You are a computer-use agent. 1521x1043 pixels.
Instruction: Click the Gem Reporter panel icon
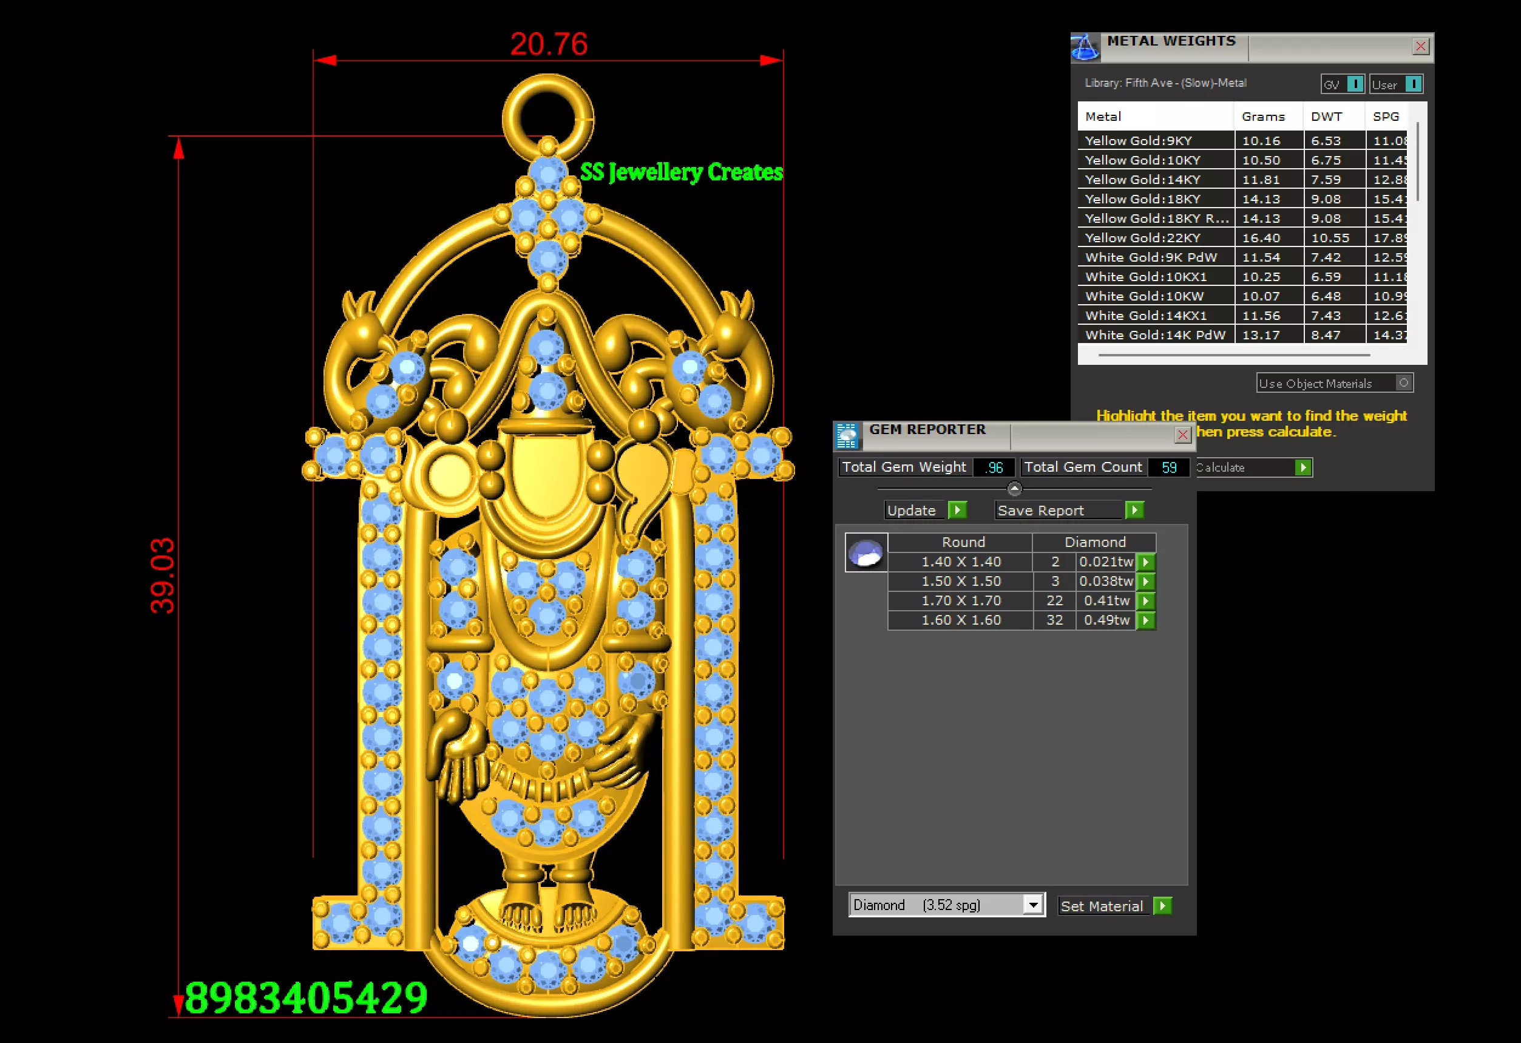pos(847,435)
